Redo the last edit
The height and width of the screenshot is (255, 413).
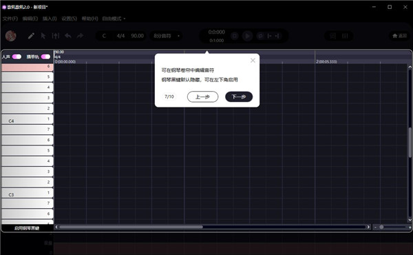tap(80, 36)
